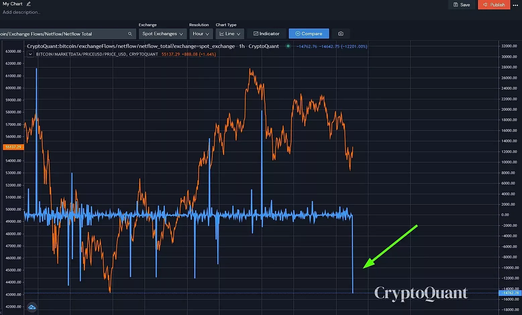This screenshot has height=315, width=522.
Task: Click the camera snapshot icon in toolbar
Action: coord(341,34)
